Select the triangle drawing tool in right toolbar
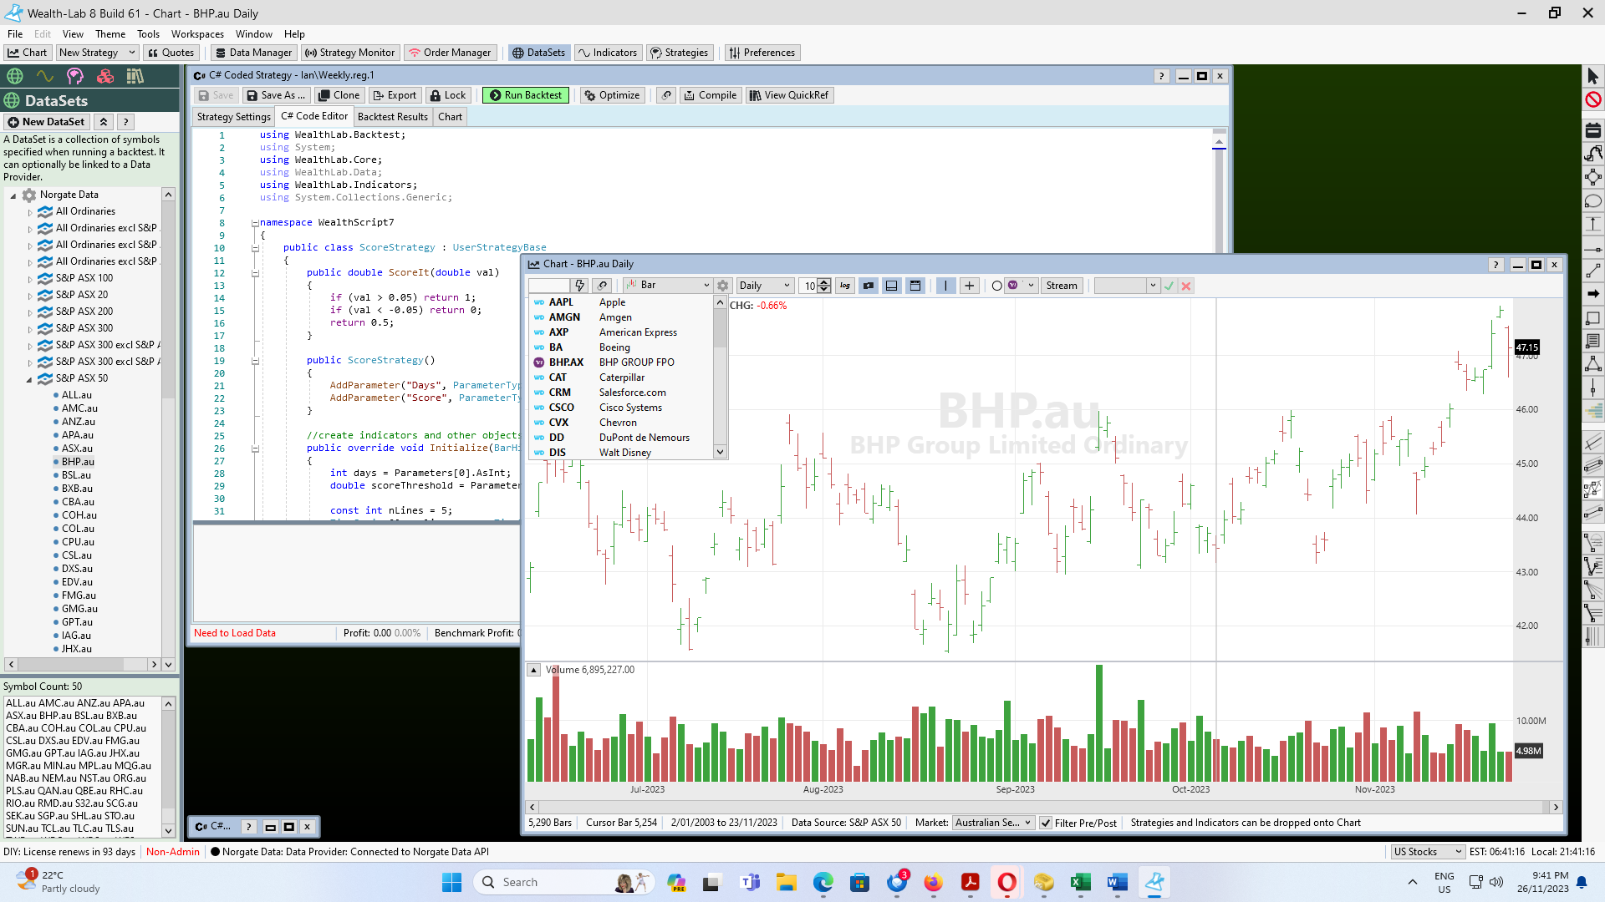The image size is (1605, 902). [x=1593, y=364]
